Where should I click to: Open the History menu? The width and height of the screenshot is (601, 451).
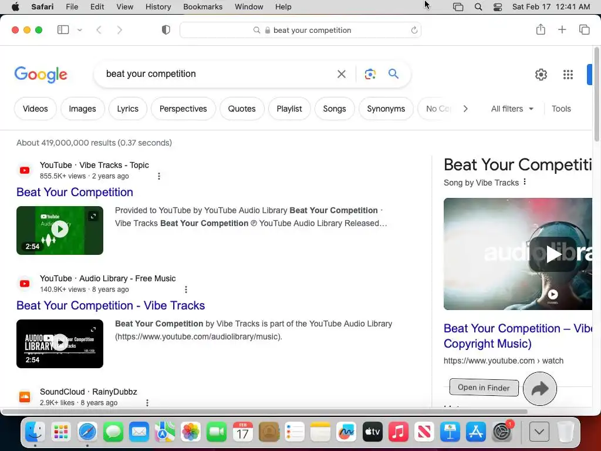click(158, 6)
